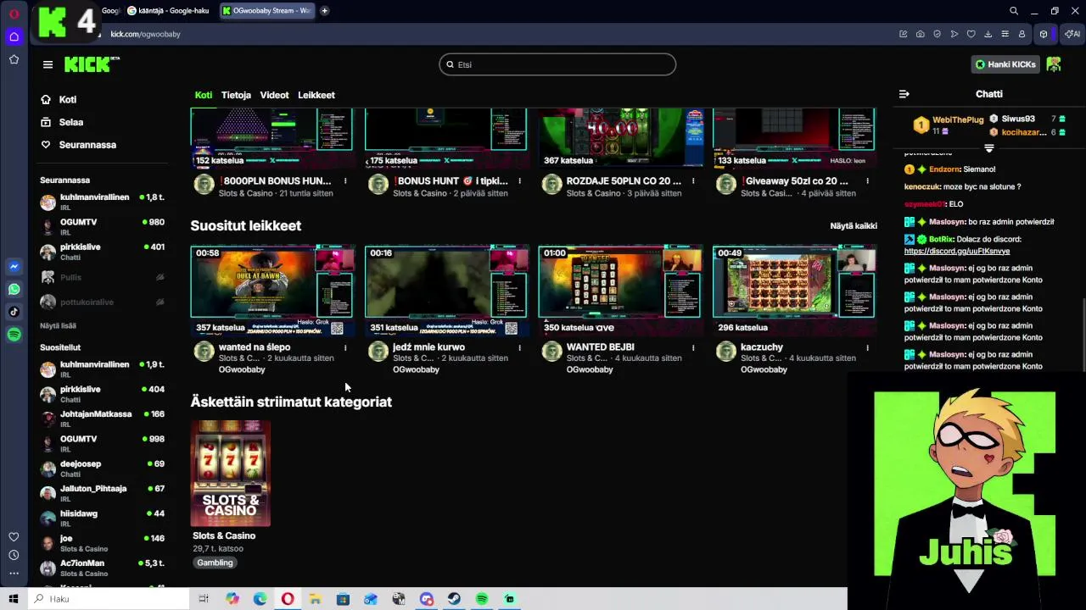Open Opera extensions cube icon
This screenshot has height=610, width=1086.
[x=1044, y=34]
